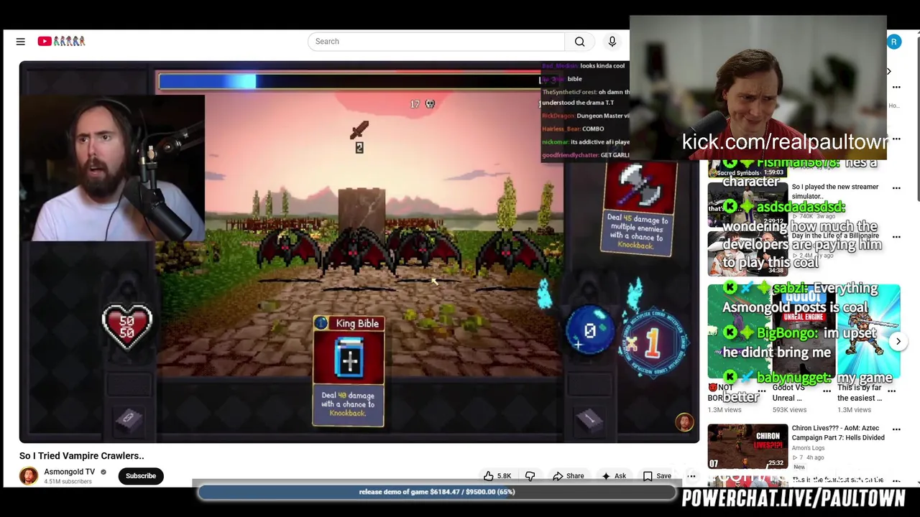Advance the shorts shelf with right arrow
The image size is (920, 517).
[898, 342]
